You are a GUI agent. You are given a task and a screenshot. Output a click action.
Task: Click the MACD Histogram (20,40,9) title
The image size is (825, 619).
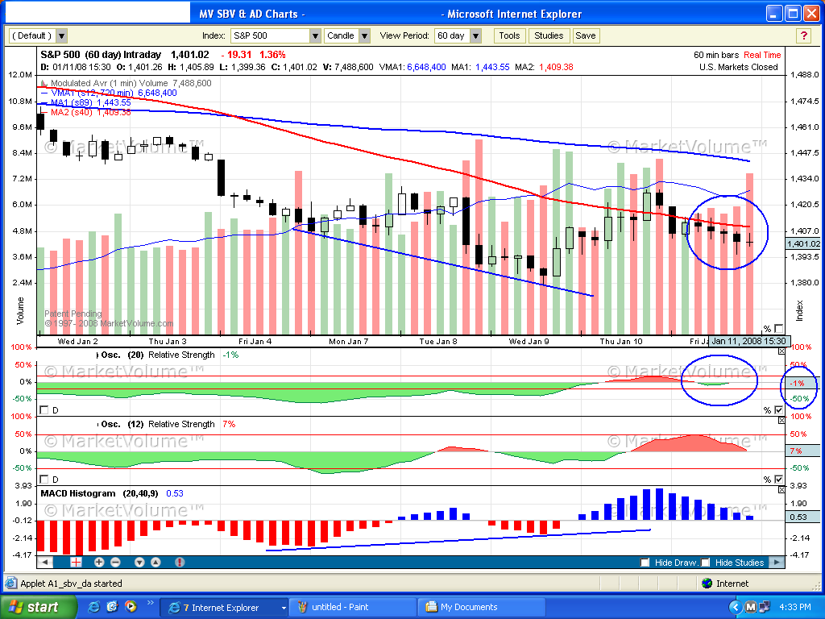point(99,493)
